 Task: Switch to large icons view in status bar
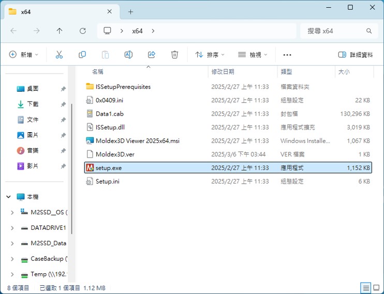376,288
